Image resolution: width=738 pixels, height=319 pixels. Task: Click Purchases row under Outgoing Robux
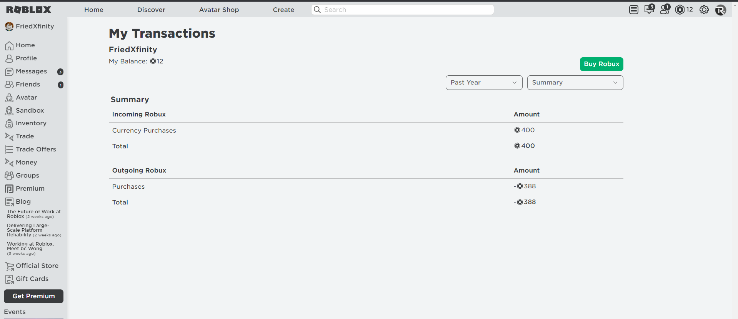(x=128, y=187)
